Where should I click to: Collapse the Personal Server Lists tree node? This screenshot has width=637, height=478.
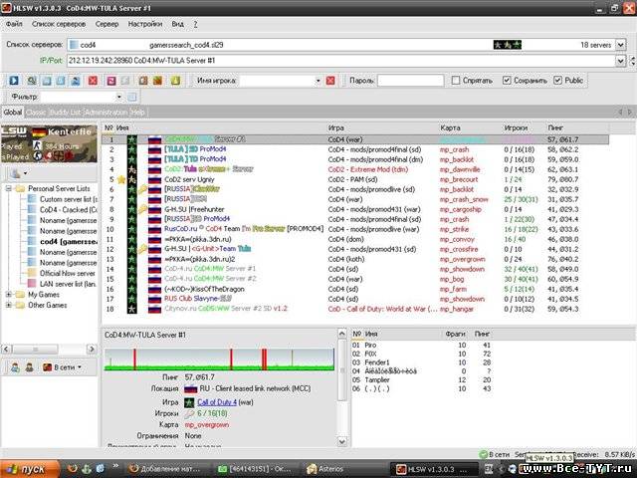(9, 188)
